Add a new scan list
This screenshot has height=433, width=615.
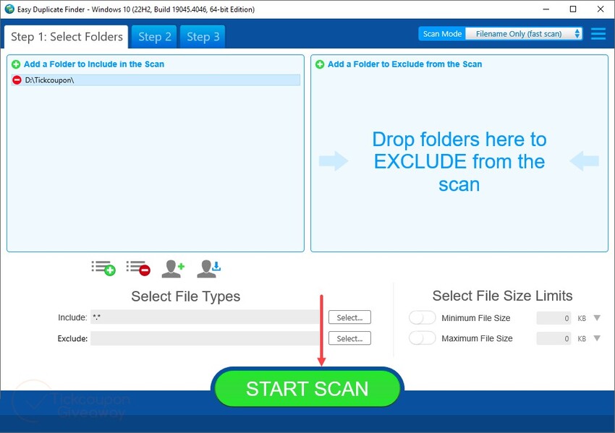[103, 267]
